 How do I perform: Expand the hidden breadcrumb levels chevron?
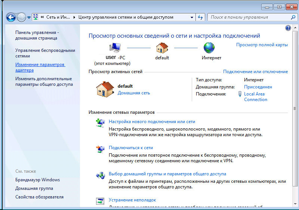pos(42,17)
